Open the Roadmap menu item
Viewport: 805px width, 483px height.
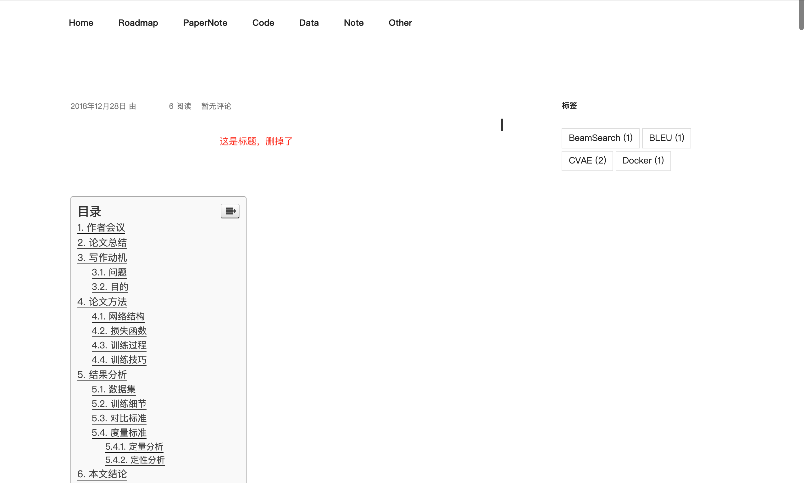click(138, 23)
